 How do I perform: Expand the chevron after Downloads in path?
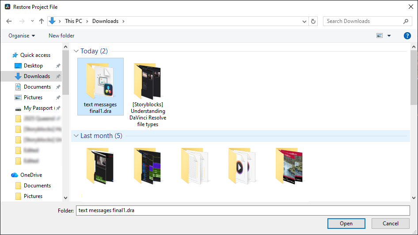point(123,21)
